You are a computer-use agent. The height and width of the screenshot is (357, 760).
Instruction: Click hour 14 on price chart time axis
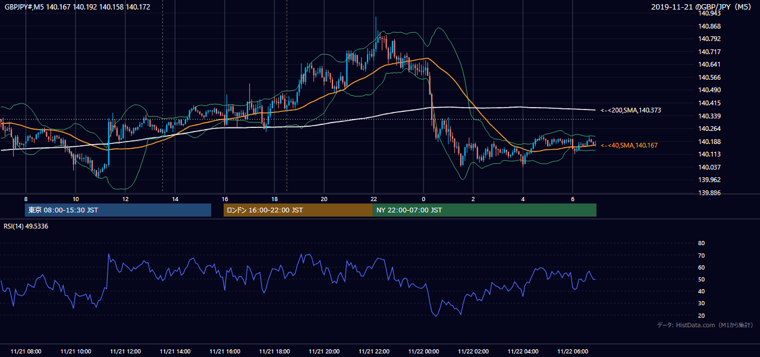pyautogui.click(x=175, y=199)
